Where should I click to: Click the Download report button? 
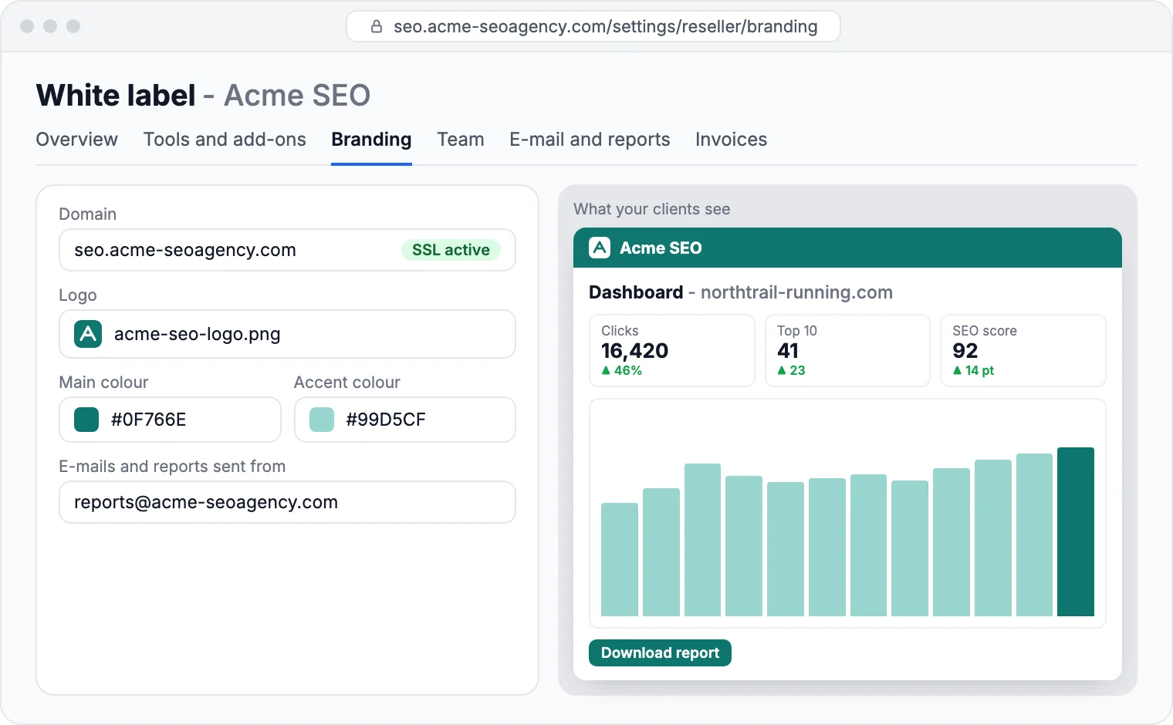pos(660,652)
